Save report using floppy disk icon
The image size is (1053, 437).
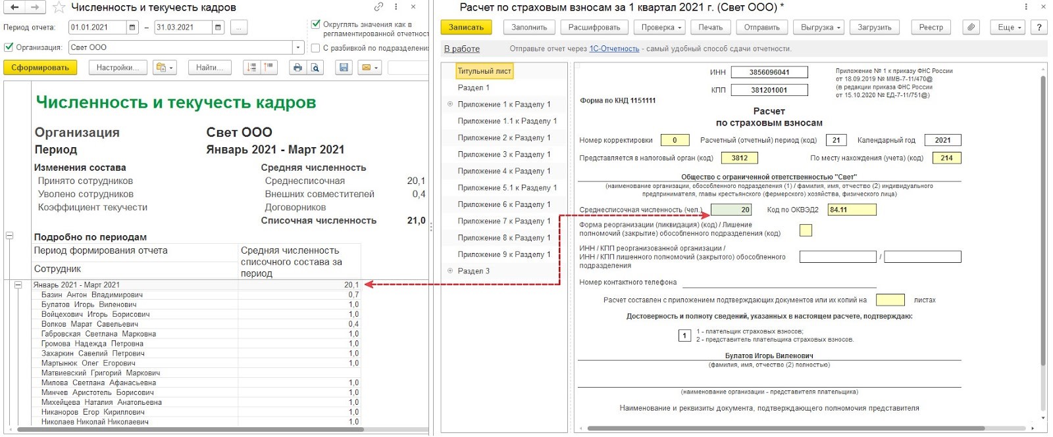tap(344, 68)
